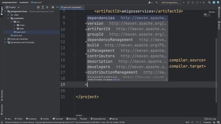Open the Build tool window
Image resolution: width=221 pixels, height=124 pixels.
(83, 119)
